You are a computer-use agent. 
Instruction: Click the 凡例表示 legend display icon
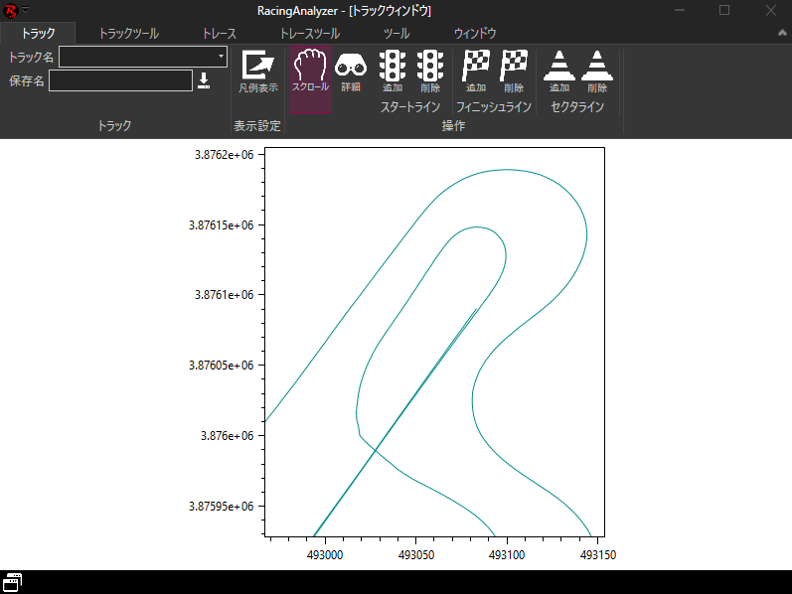pos(257,72)
